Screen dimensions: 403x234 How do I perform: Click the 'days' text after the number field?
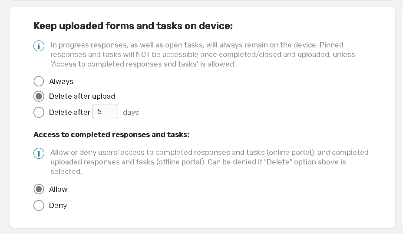(x=131, y=112)
